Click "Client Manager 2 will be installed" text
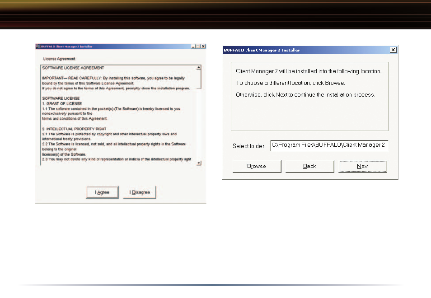Viewport: 431px width, 298px height. (x=309, y=71)
